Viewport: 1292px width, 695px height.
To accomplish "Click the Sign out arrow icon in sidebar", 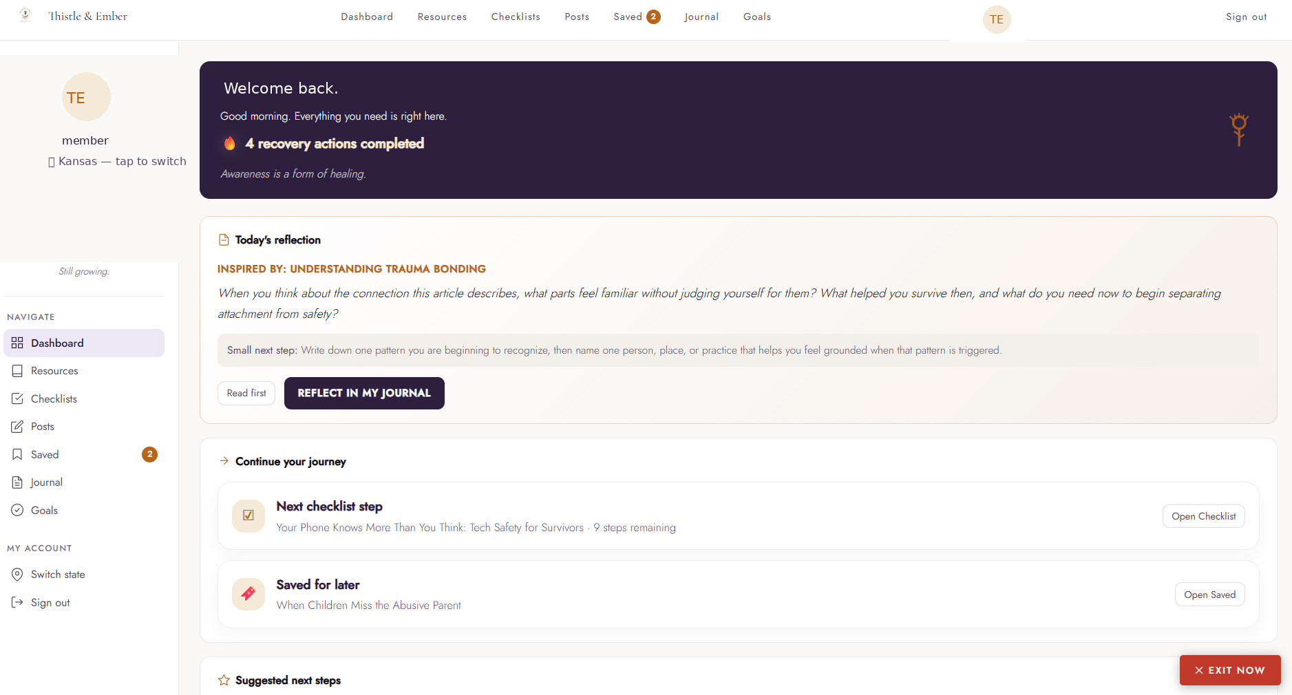I will tap(17, 602).
